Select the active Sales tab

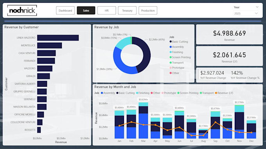[86, 11]
